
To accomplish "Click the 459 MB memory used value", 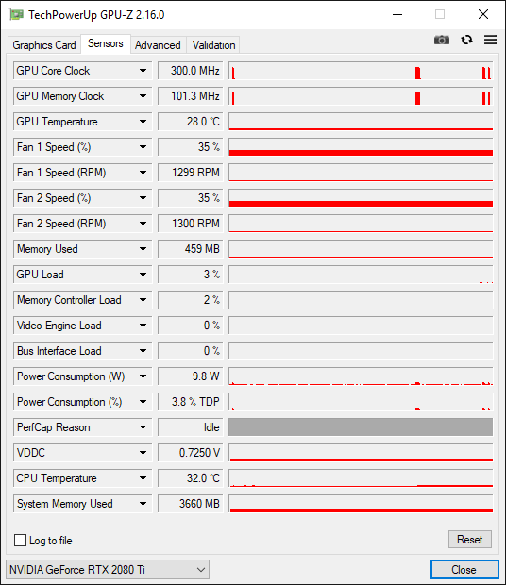I will [x=191, y=249].
